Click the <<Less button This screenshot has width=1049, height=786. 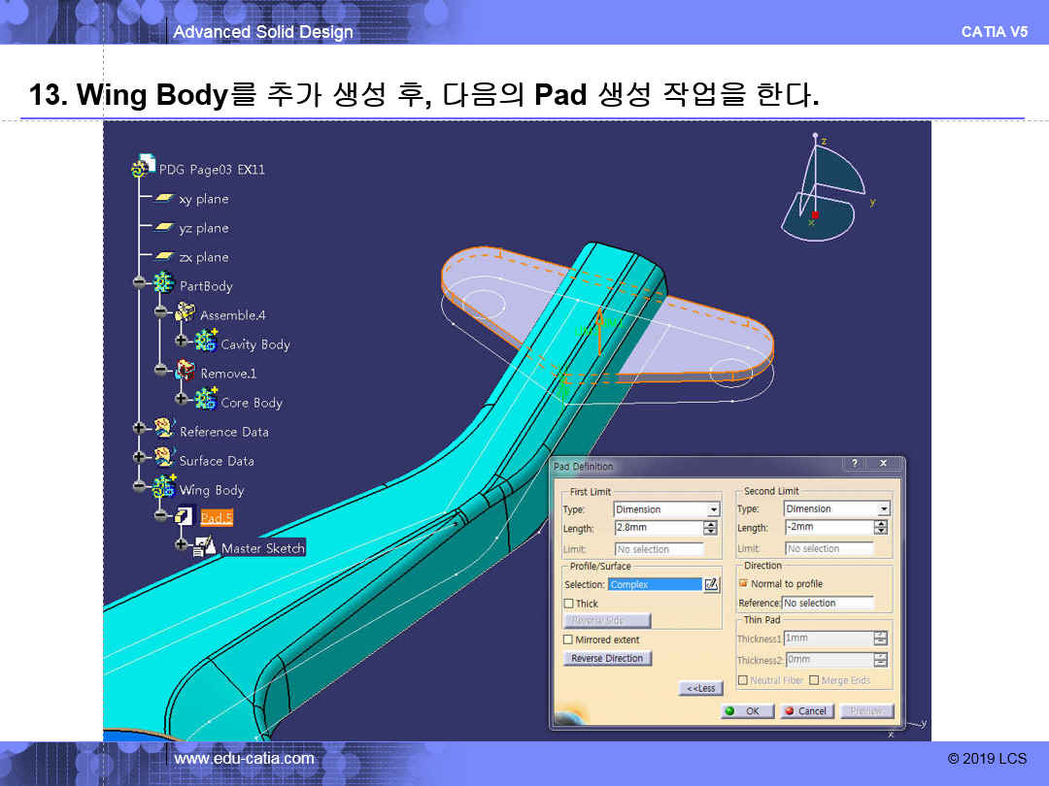(x=700, y=688)
